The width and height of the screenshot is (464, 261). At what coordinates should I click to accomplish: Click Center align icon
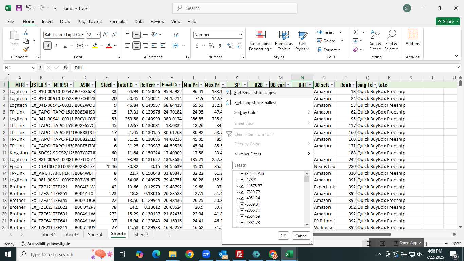click(137, 46)
